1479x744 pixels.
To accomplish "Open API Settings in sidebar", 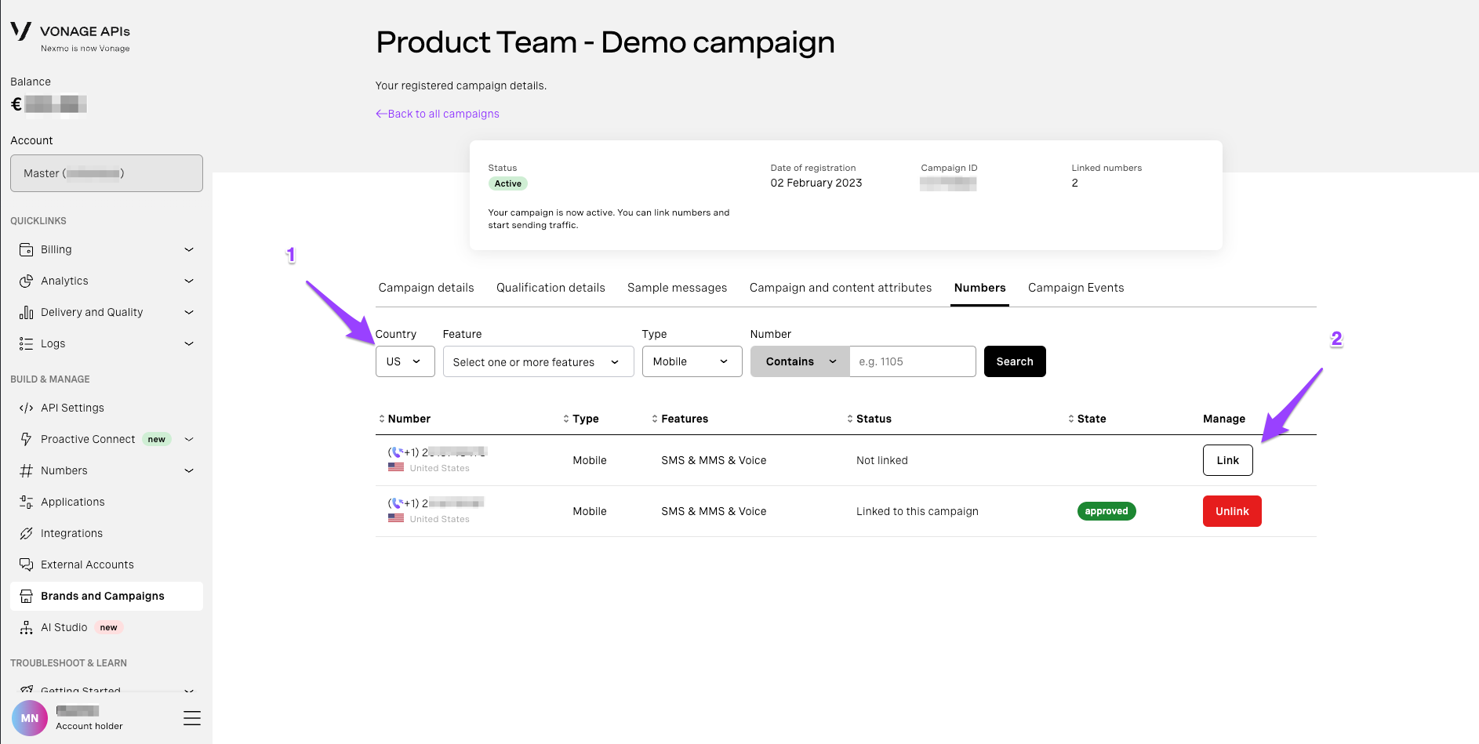I will click(x=107, y=408).
